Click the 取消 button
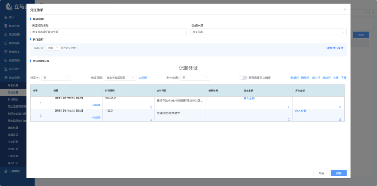 321,173
